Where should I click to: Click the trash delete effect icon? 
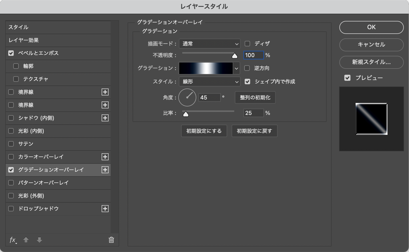111,240
